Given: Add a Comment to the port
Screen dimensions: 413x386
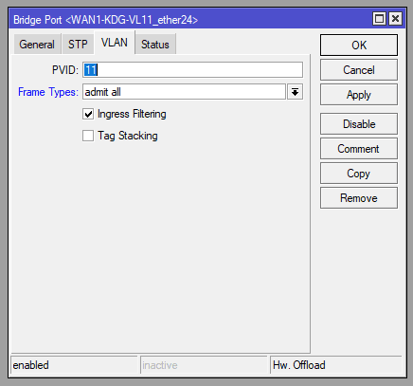Looking at the screenshot, I should point(359,149).
